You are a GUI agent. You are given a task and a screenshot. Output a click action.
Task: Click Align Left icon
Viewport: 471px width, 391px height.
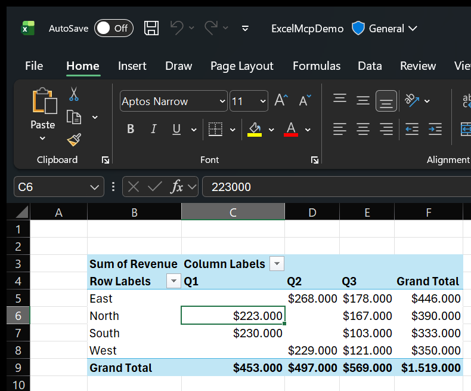click(340, 129)
